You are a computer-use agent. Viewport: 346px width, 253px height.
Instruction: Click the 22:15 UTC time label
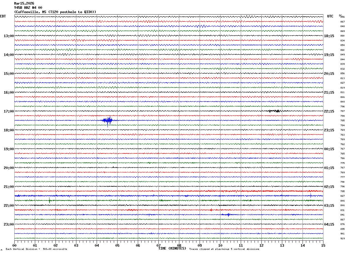tap(329, 111)
